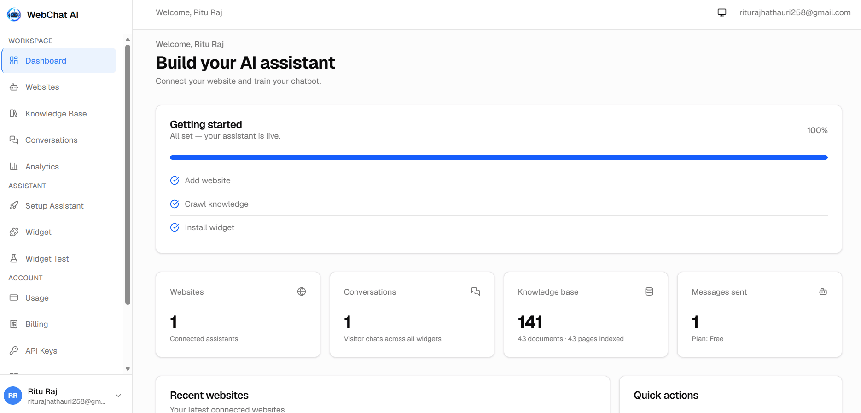Click the monitor theme icon in header
The height and width of the screenshot is (413, 861).
(x=722, y=12)
